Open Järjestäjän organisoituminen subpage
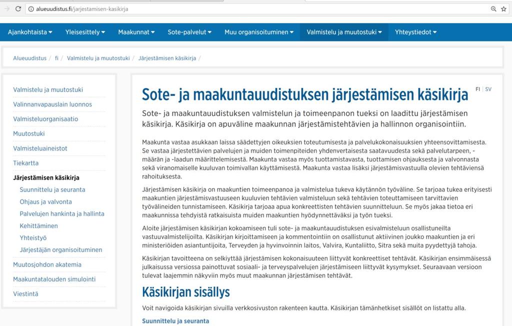 pos(60,250)
